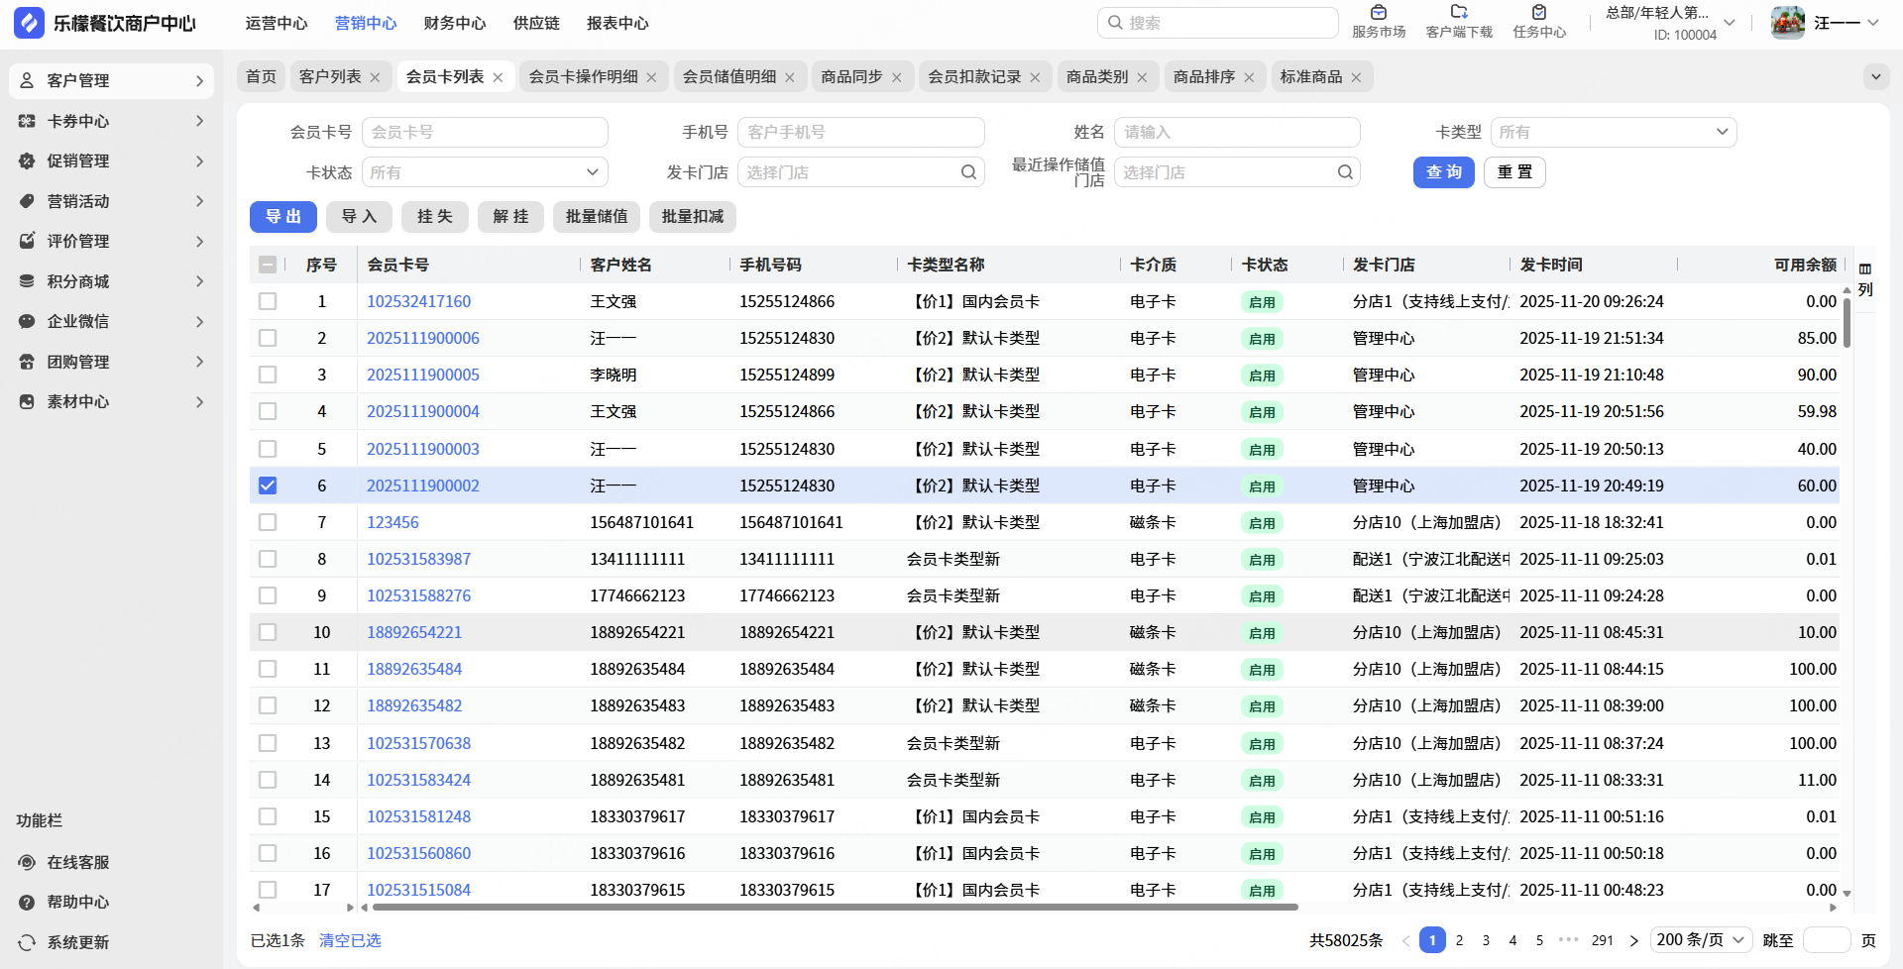This screenshot has height=969, width=1903.
Task: Close the 会员卡操作明细 tab
Action: (x=651, y=77)
